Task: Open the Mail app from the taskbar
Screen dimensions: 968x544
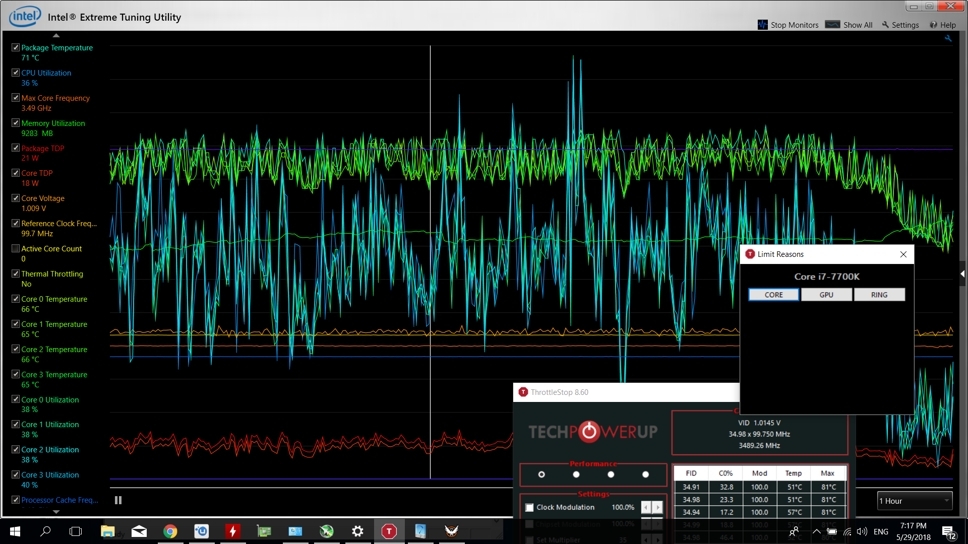Action: (x=139, y=531)
